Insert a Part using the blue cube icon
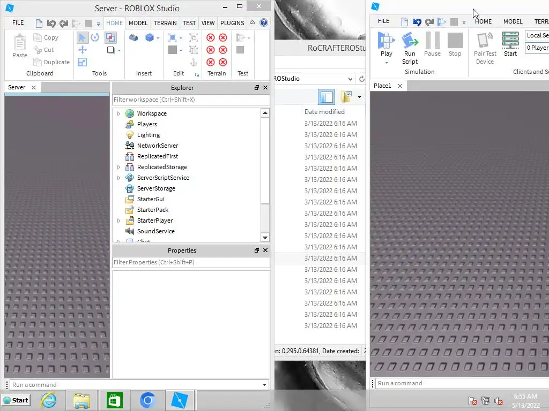 point(150,37)
